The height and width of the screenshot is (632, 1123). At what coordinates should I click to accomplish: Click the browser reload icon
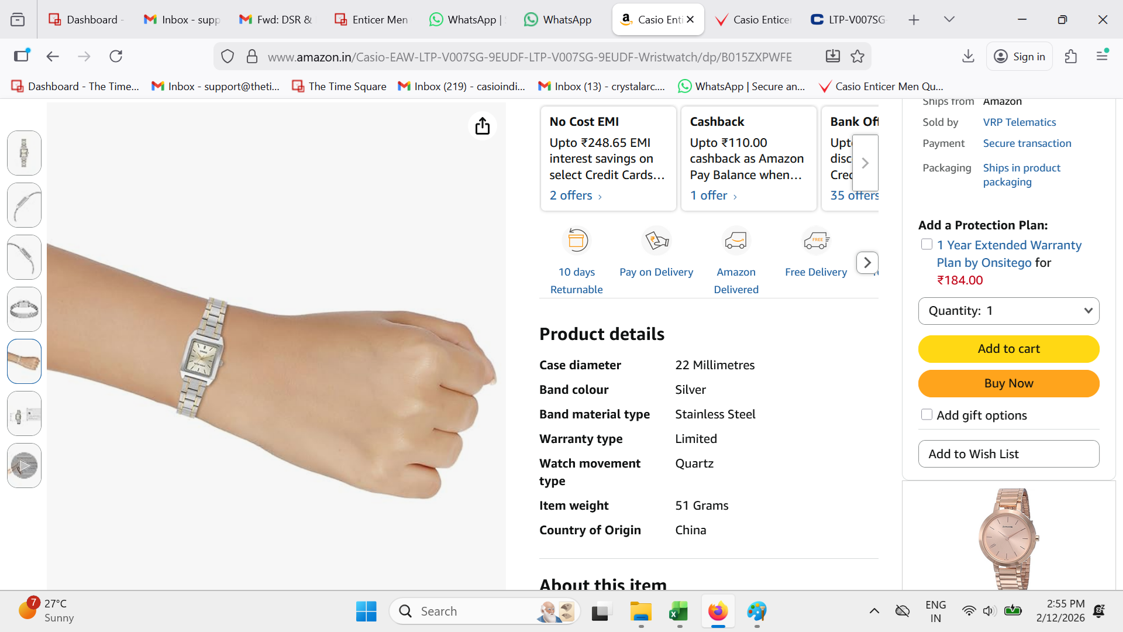coord(116,56)
